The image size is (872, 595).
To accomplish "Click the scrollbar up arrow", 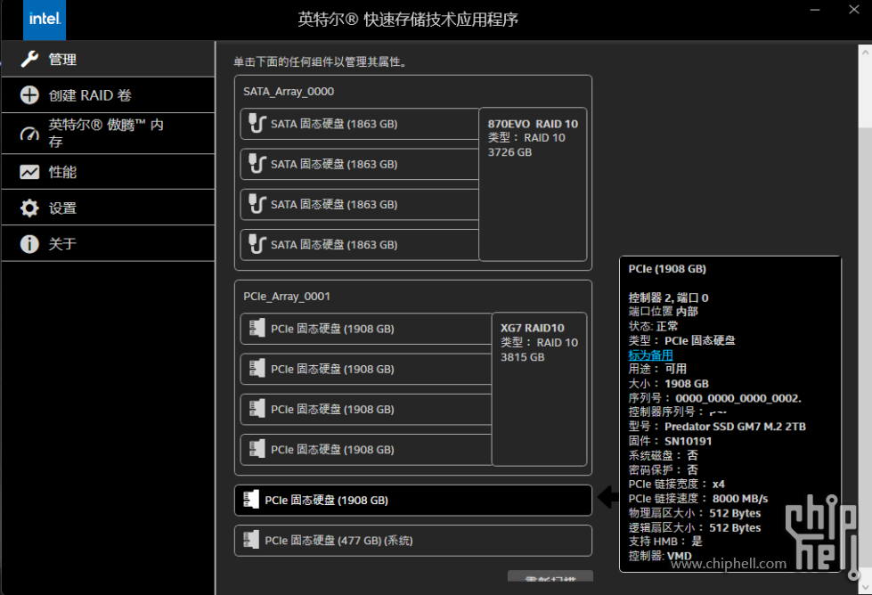I will coord(866,53).
